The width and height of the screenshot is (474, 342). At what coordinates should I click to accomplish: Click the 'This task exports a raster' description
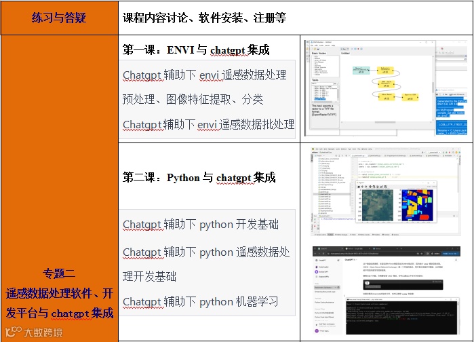click(x=324, y=111)
